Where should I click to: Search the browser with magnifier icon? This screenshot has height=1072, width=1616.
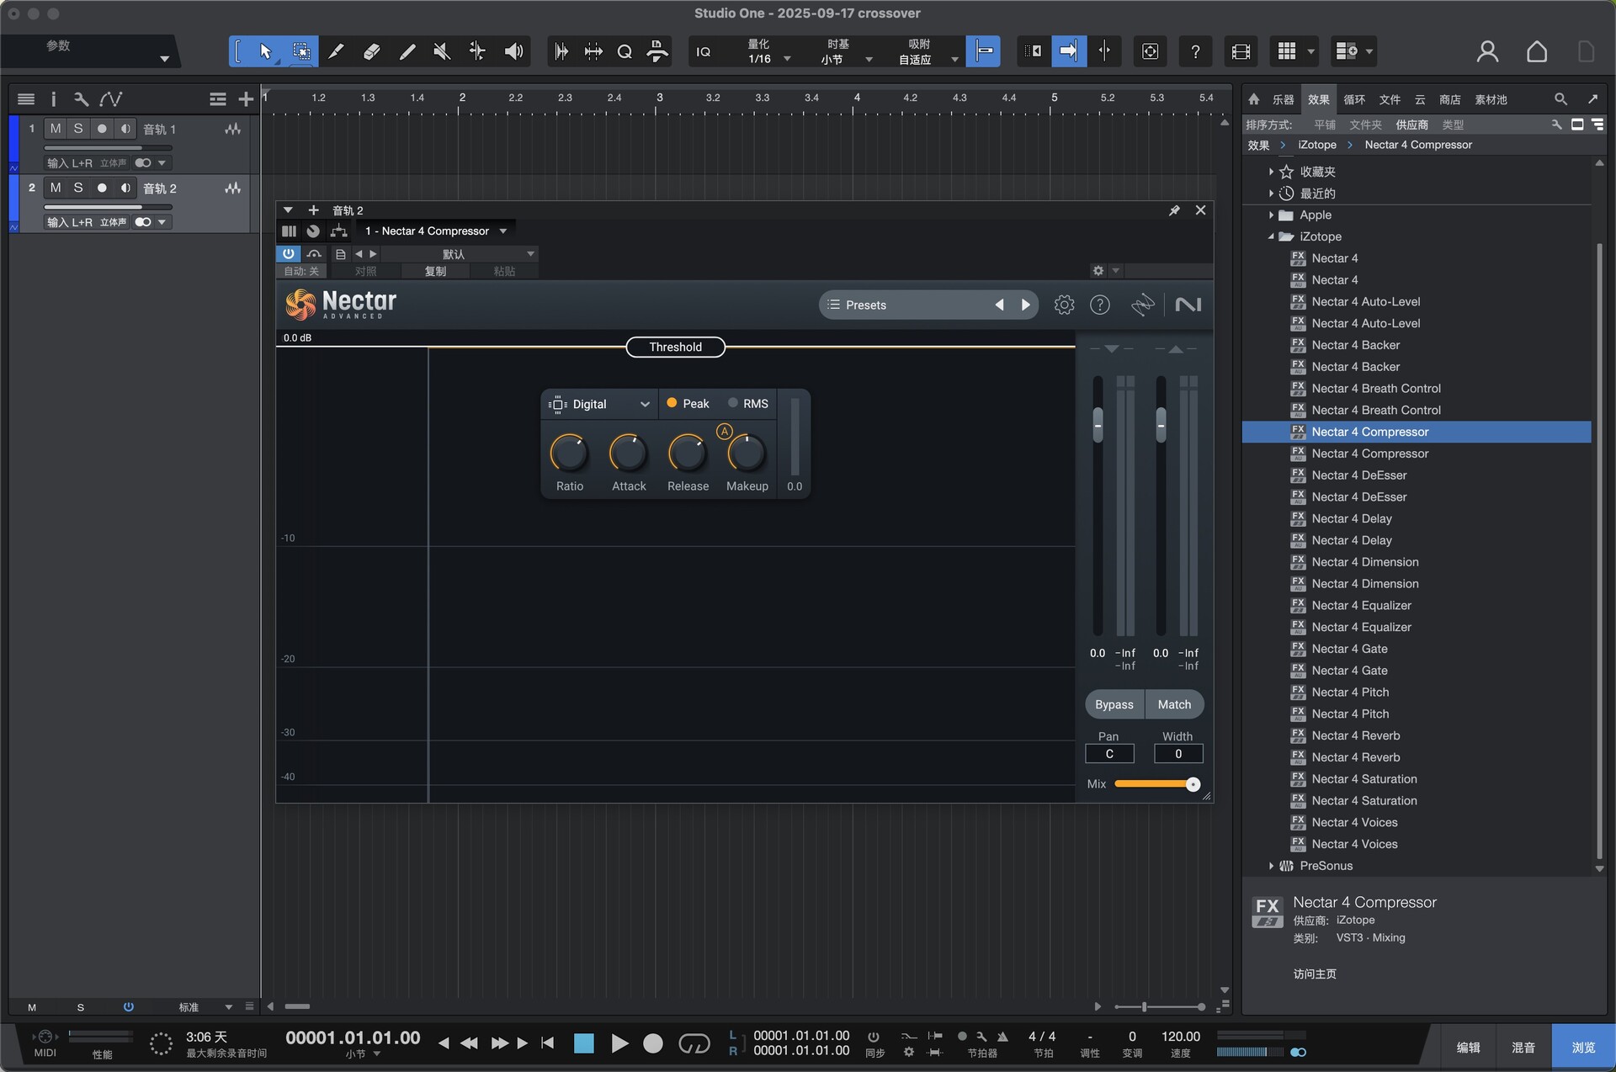coord(1560,99)
